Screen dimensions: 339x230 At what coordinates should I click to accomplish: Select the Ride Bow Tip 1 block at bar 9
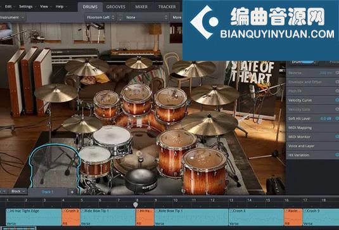coord(191,217)
